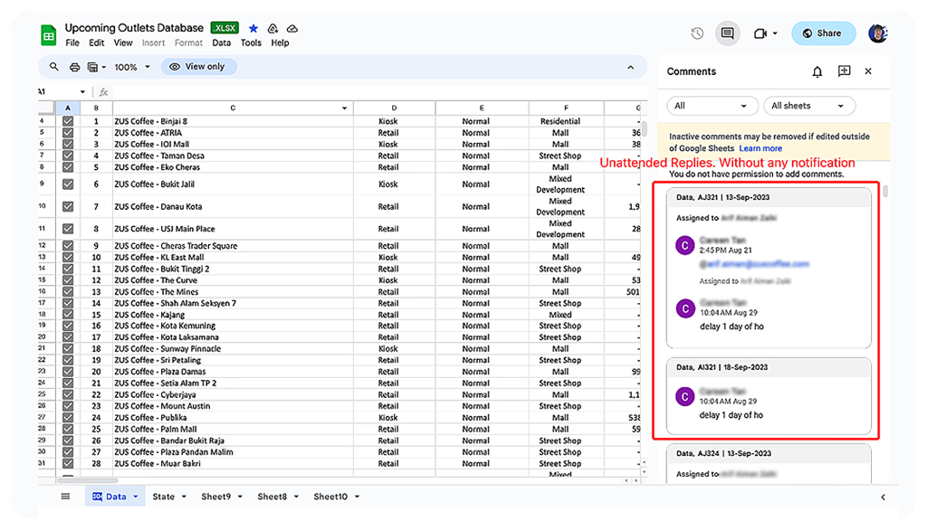The width and height of the screenshot is (927, 530).
Task: Select the column D header
Action: (394, 109)
